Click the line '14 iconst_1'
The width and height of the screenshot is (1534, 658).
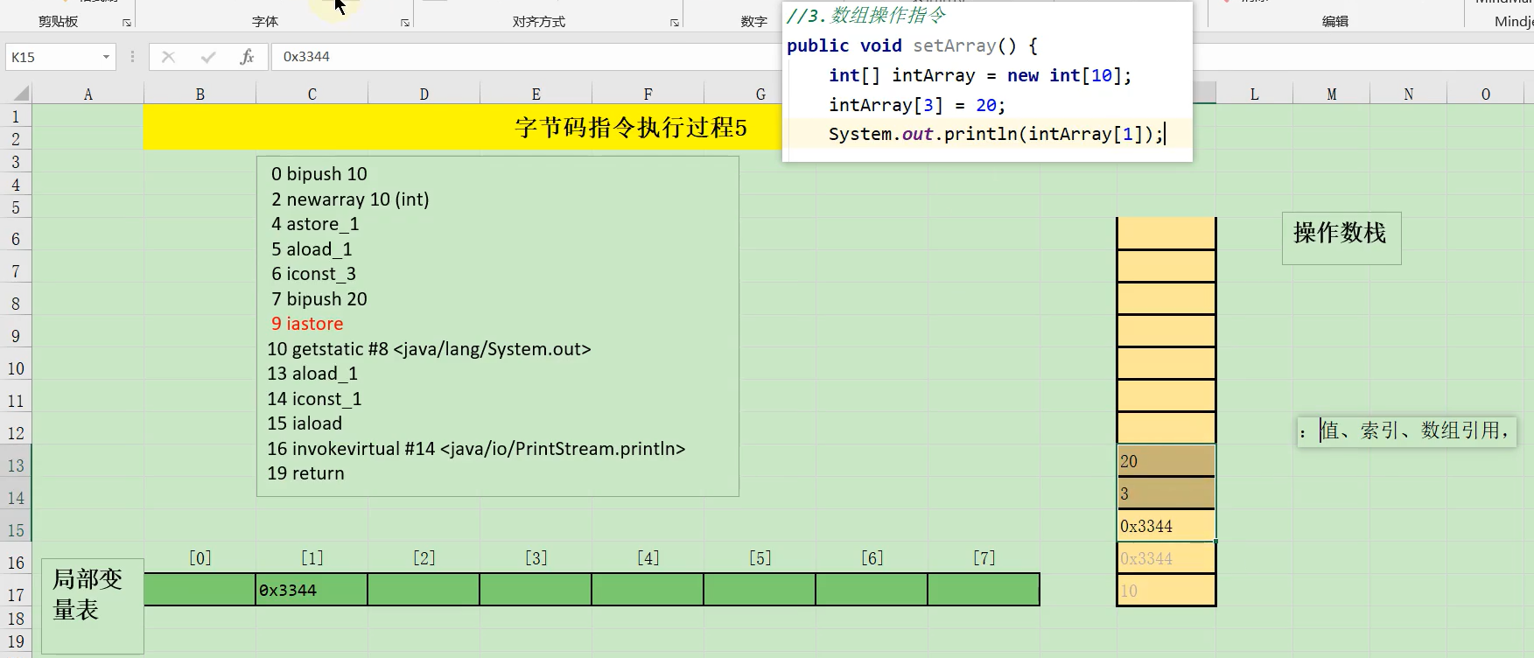(x=314, y=399)
